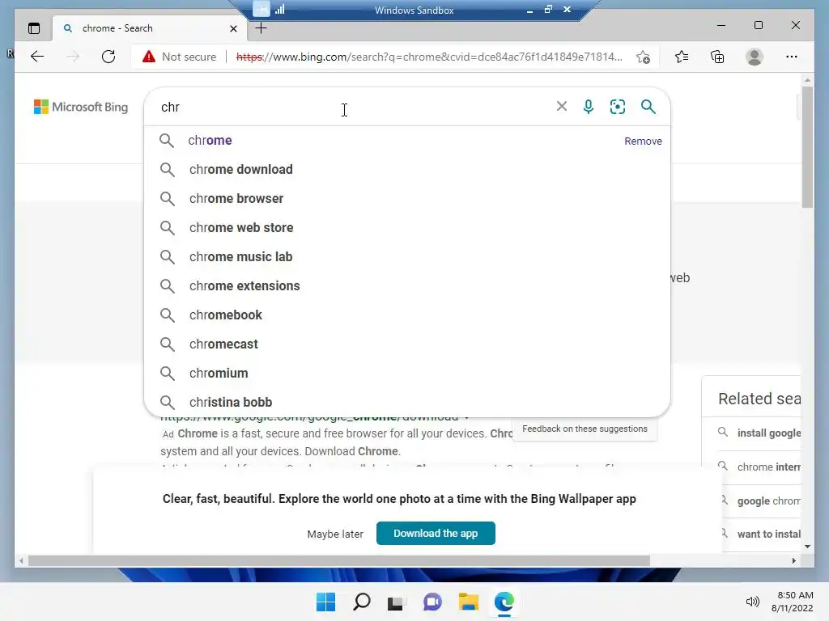Click the horizontal page scrollbar thumb
This screenshot has width=829, height=621.
coord(339,561)
